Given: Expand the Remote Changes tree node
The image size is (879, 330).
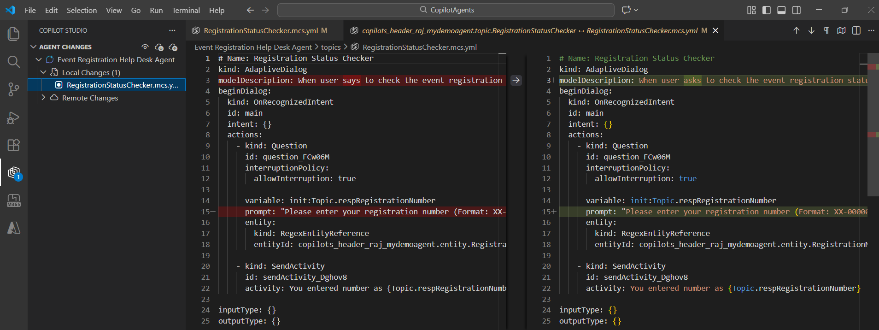Looking at the screenshot, I should 43,98.
